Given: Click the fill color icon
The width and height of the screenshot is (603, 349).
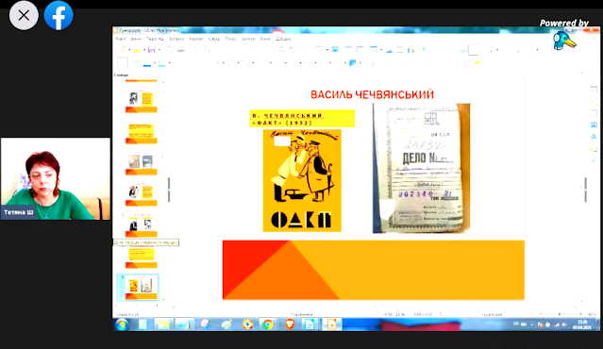Looking at the screenshot, I should (162, 63).
